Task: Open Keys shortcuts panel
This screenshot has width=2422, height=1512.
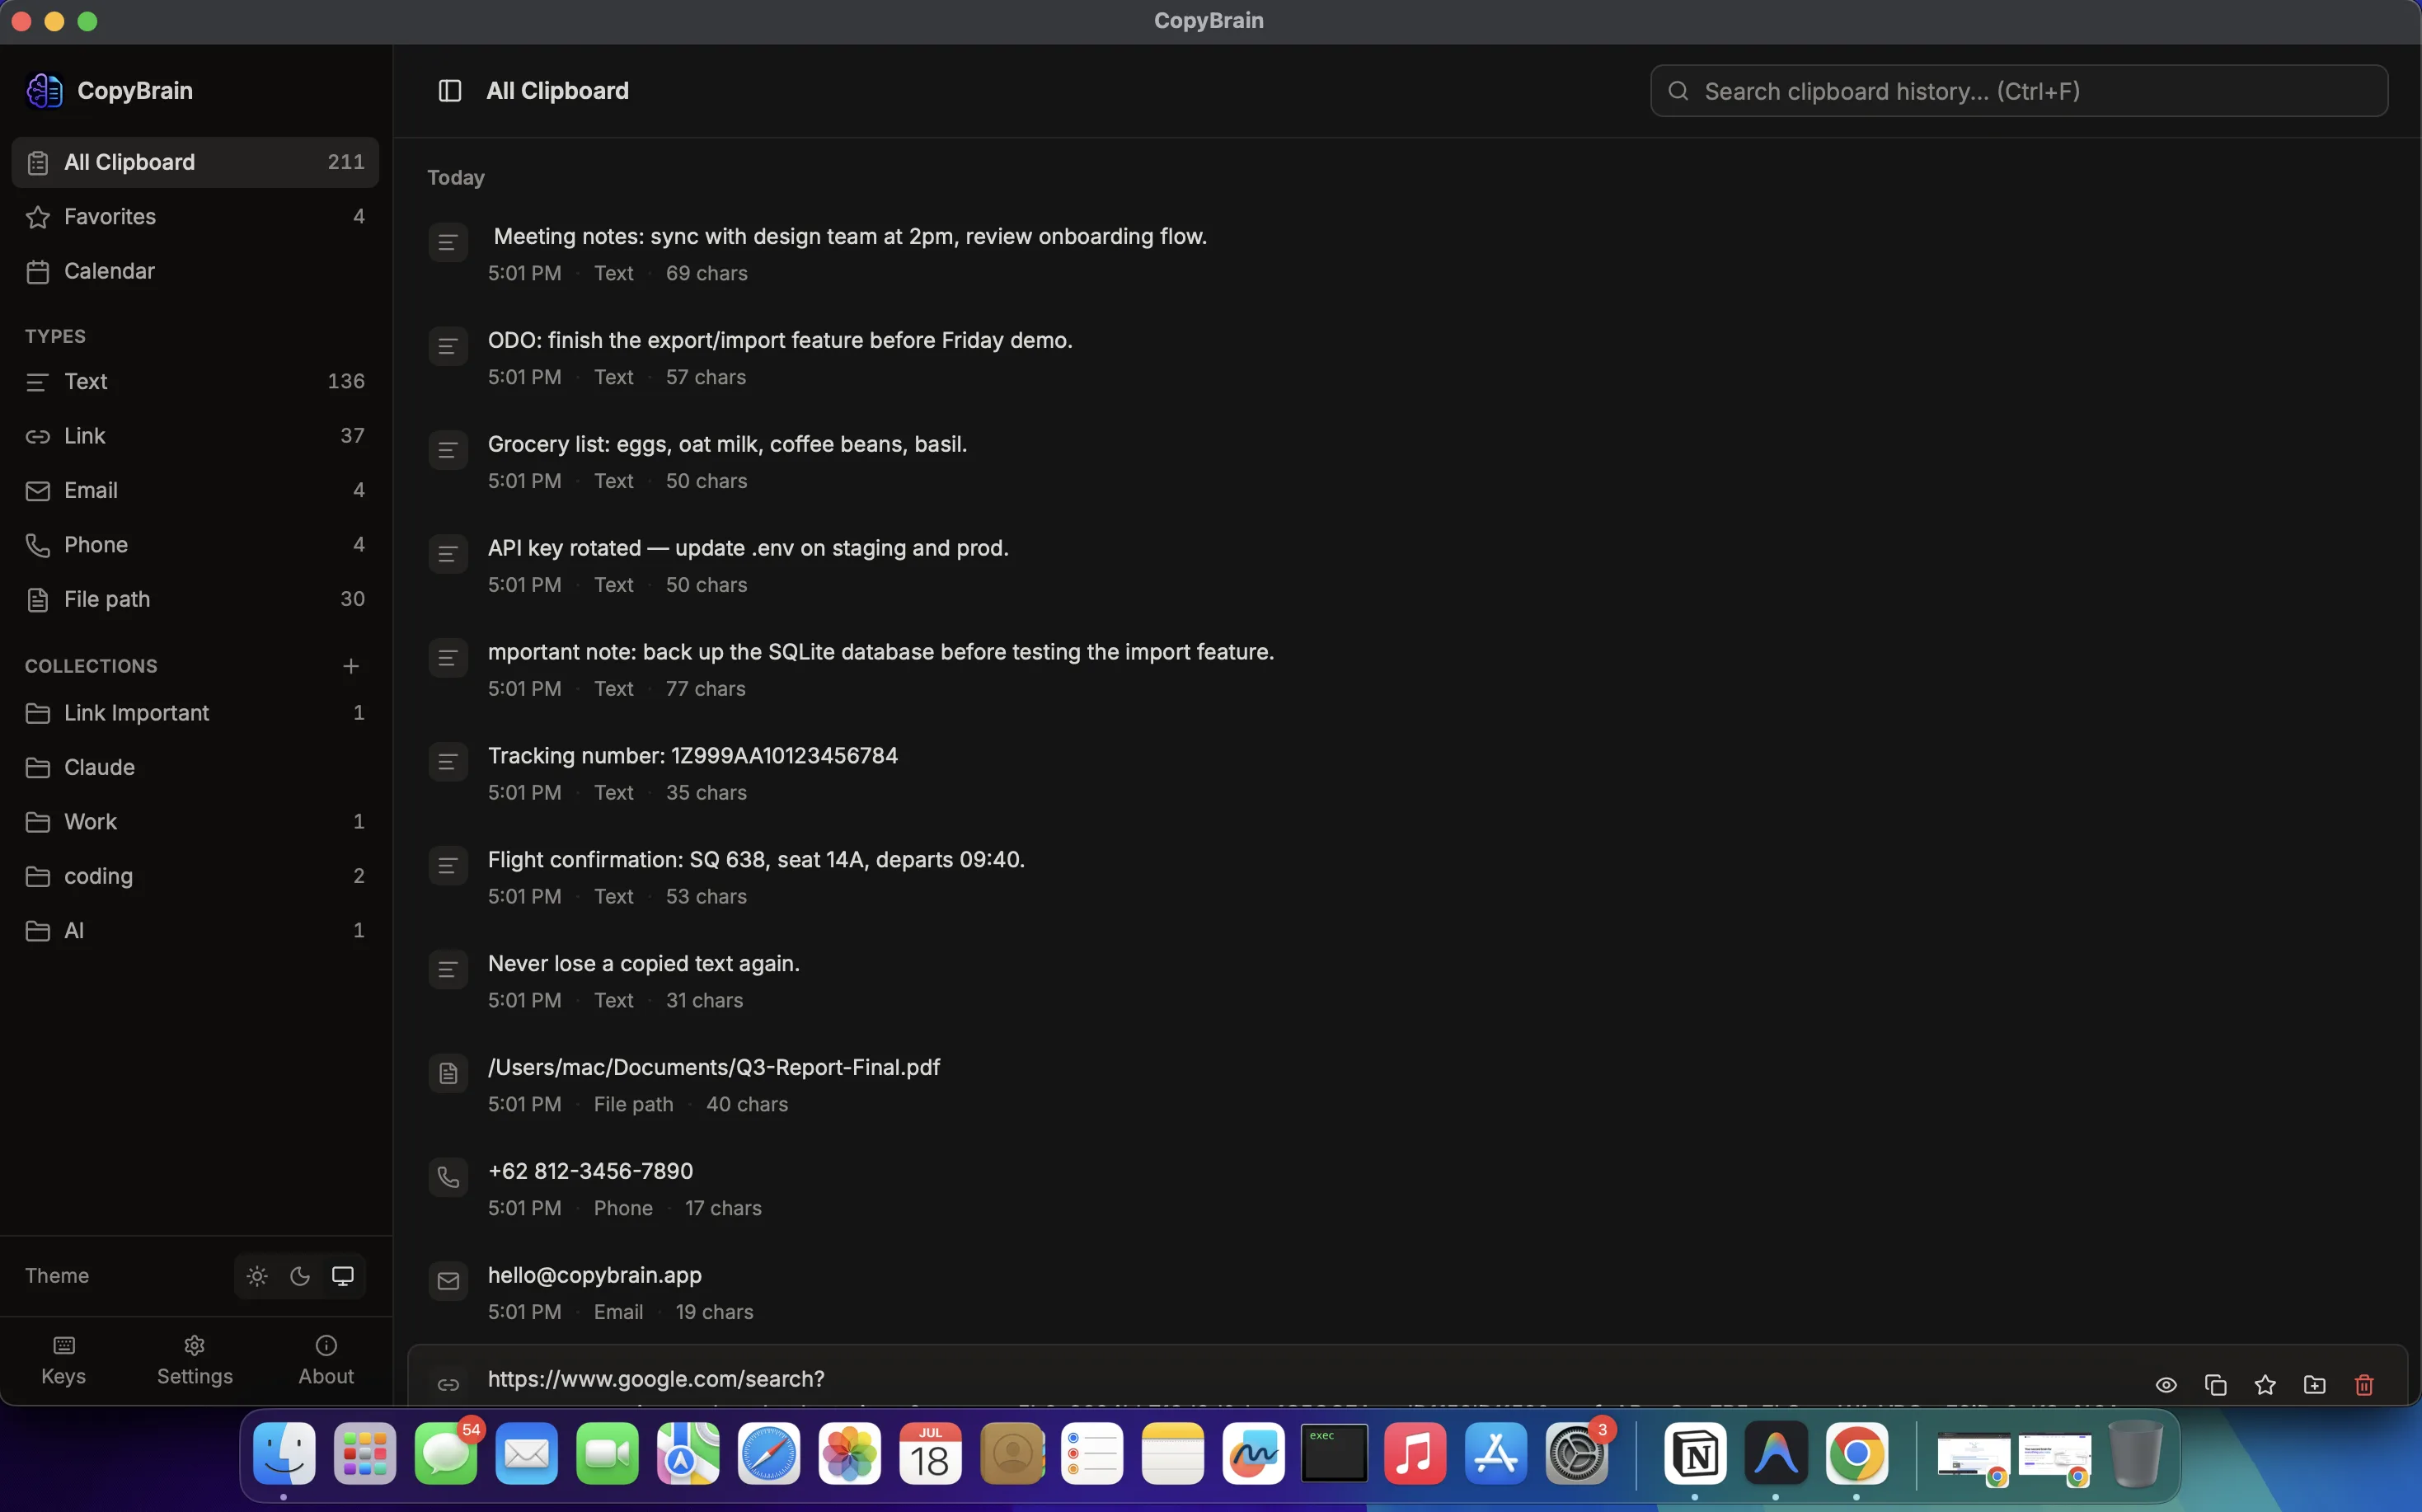Action: point(63,1360)
